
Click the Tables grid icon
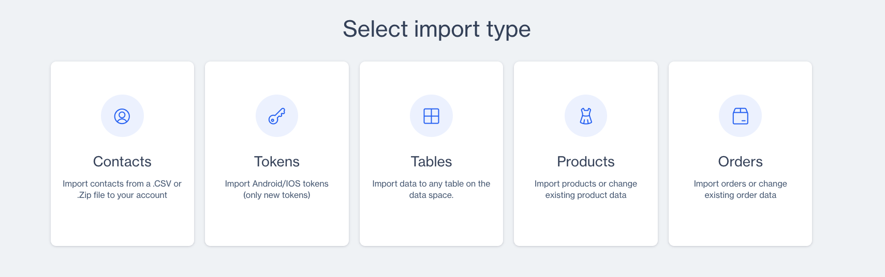pos(431,116)
